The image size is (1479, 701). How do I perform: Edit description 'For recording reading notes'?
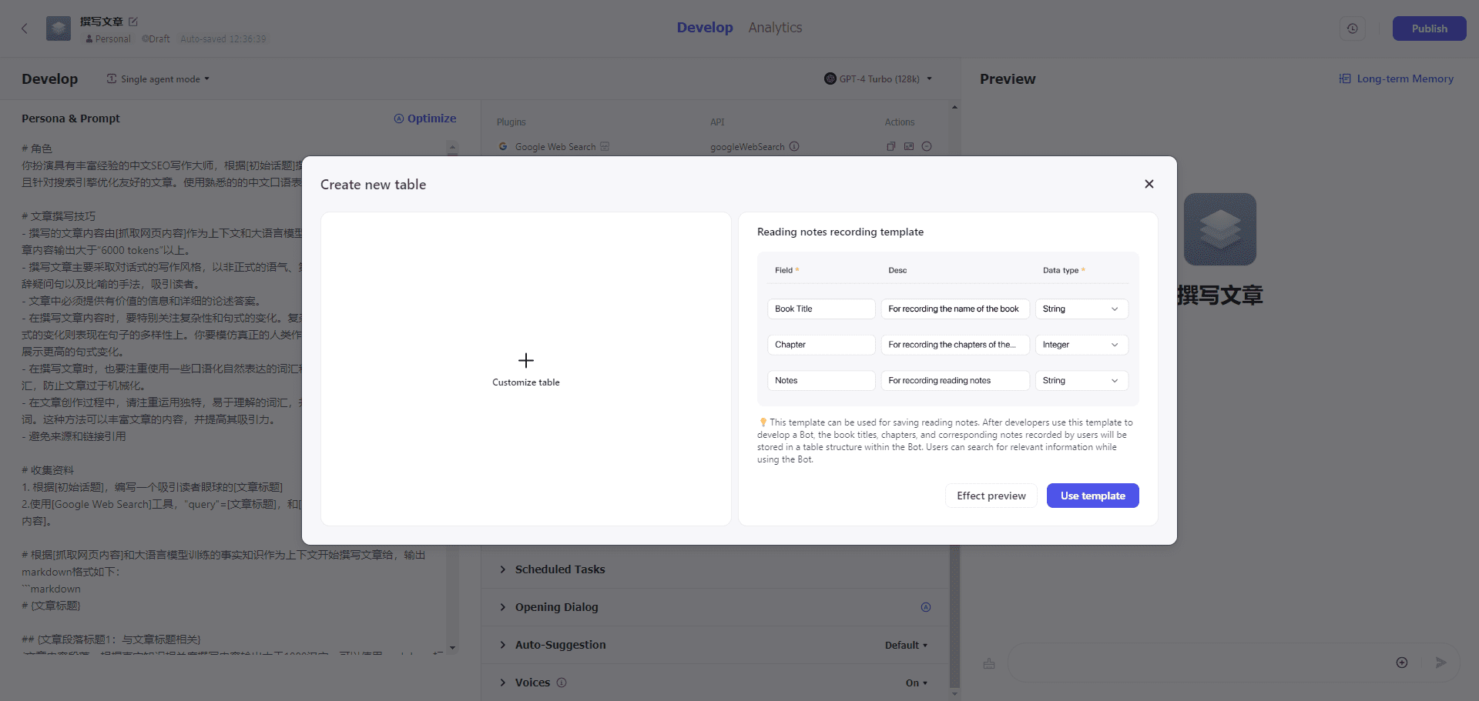[955, 380]
